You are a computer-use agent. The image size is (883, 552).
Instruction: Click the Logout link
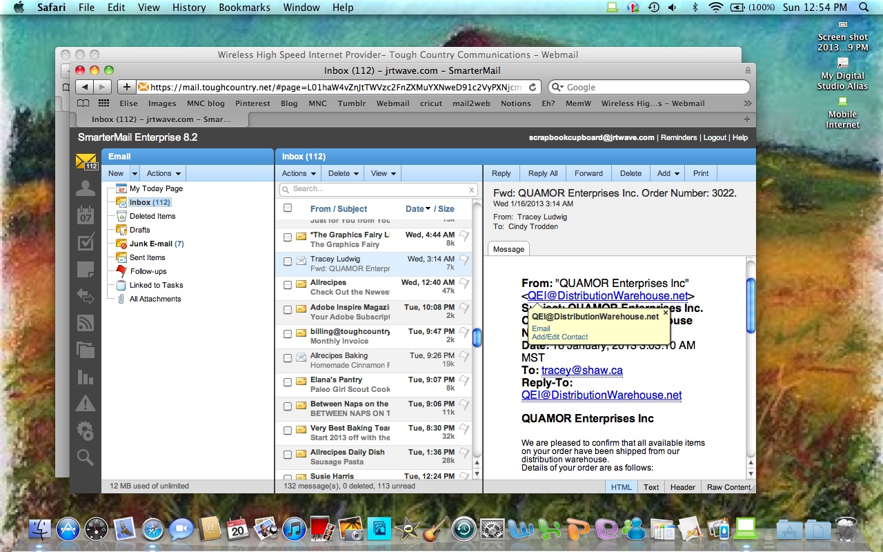(x=715, y=137)
